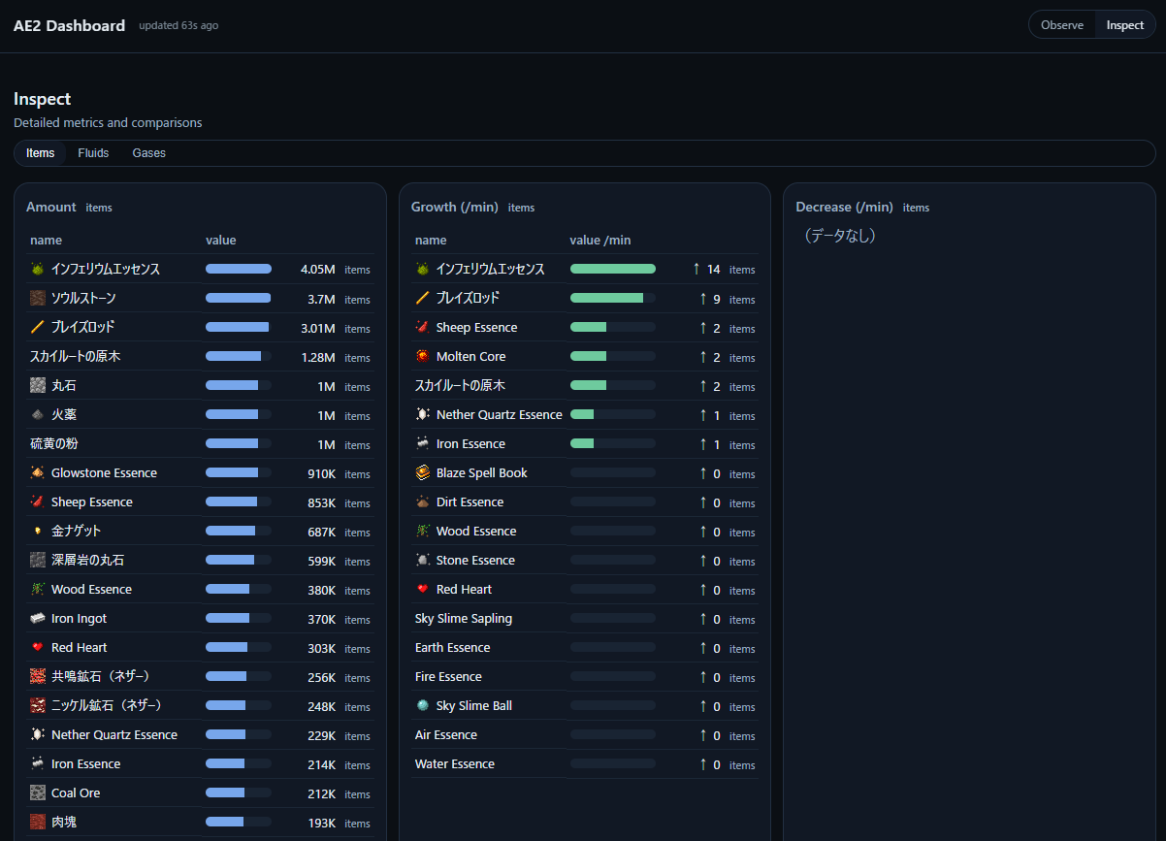This screenshot has width=1166, height=841.
Task: Click the value column header in Amount
Action: pyautogui.click(x=221, y=241)
